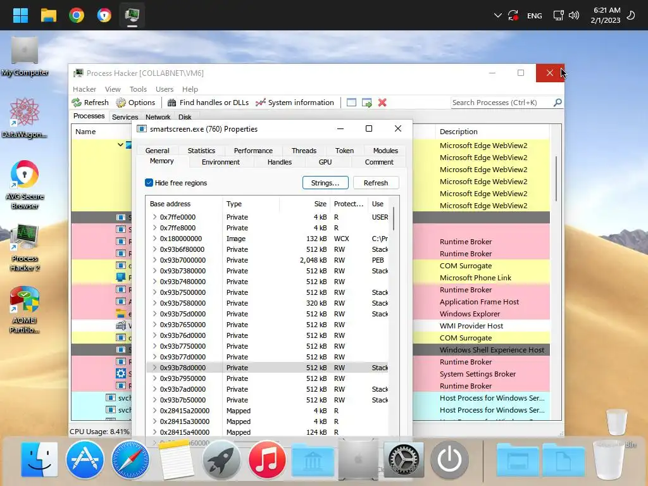Click process list vertical scrollbar thumb

pos(556,178)
